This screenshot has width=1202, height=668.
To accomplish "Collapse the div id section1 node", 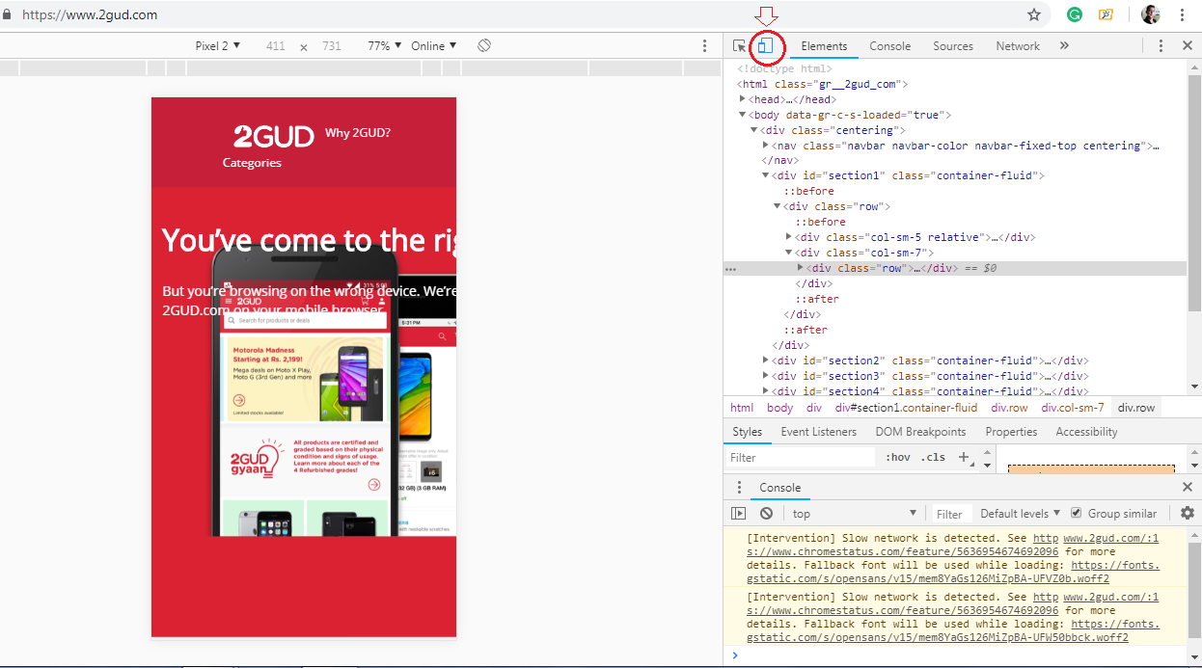I will [766, 175].
